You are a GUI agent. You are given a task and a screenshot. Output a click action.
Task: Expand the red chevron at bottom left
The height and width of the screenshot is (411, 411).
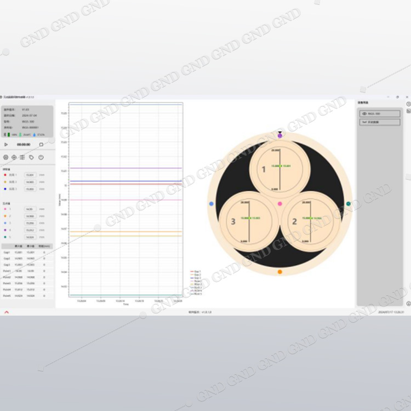(x=7, y=312)
